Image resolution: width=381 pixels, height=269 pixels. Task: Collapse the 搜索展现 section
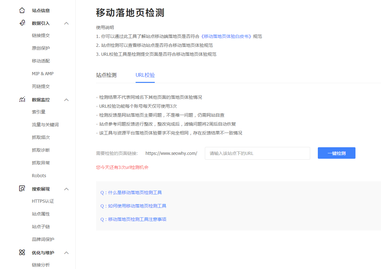click(x=66, y=189)
